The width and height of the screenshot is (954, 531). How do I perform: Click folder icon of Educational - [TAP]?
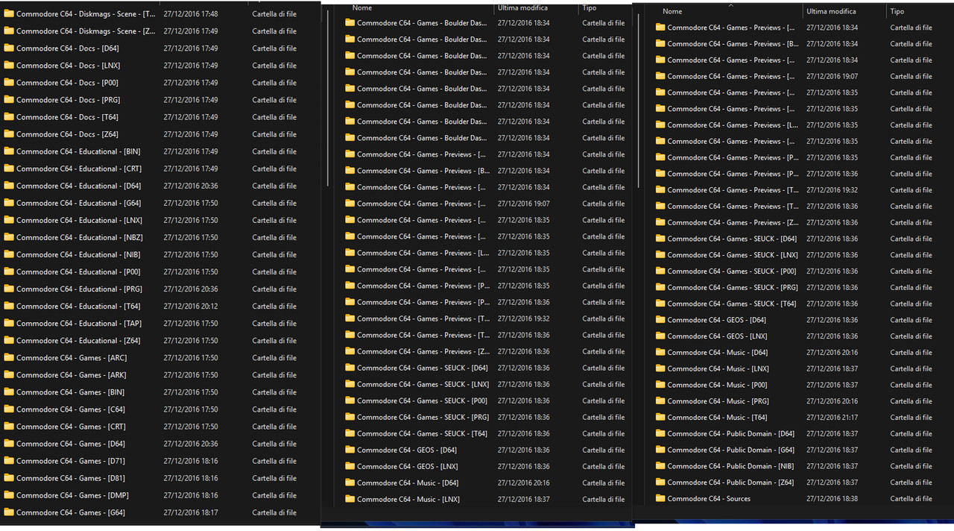[x=9, y=324]
